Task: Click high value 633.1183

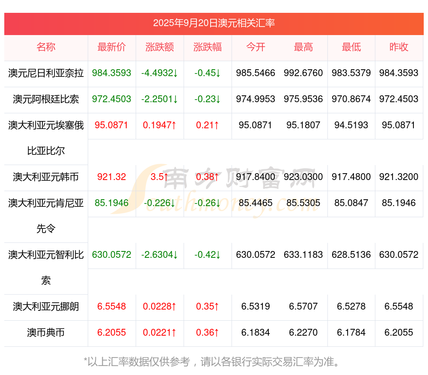Action: 303,255
